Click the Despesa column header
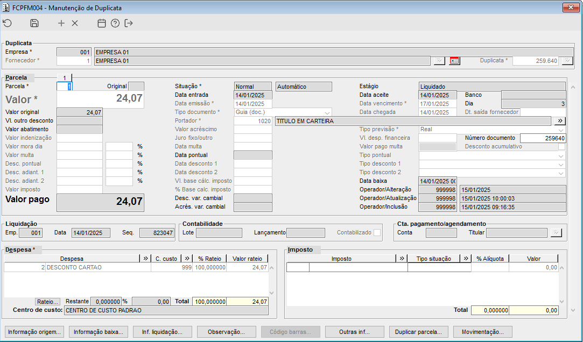 72,259
